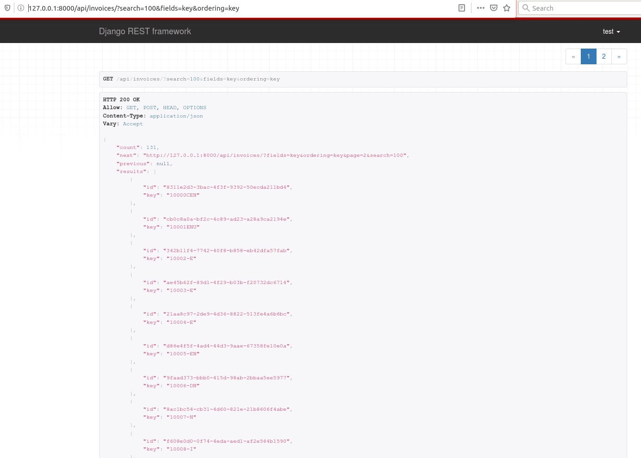Open the Django REST framework brand link
Screen dimensions: 641x458
coord(145,31)
